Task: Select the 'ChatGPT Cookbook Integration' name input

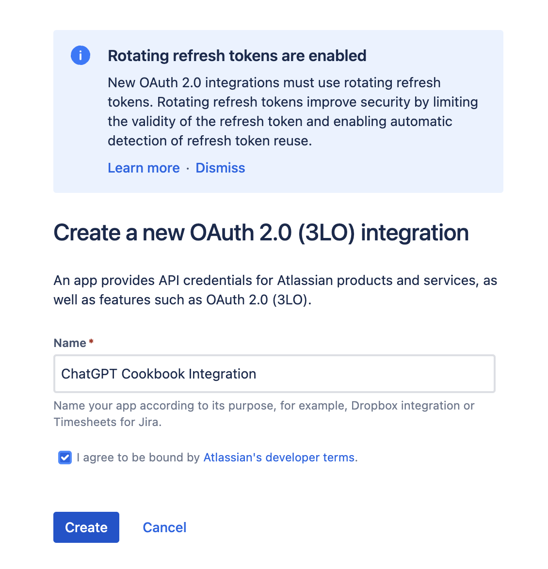Action: pyautogui.click(x=274, y=374)
